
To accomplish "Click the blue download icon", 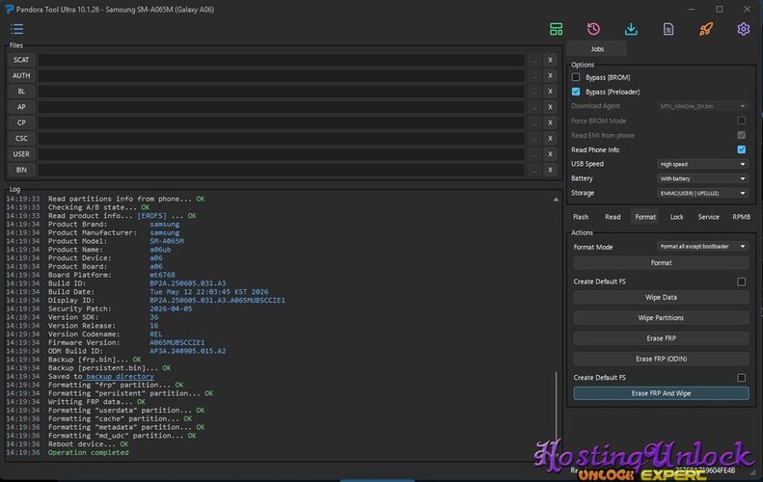I will [631, 29].
